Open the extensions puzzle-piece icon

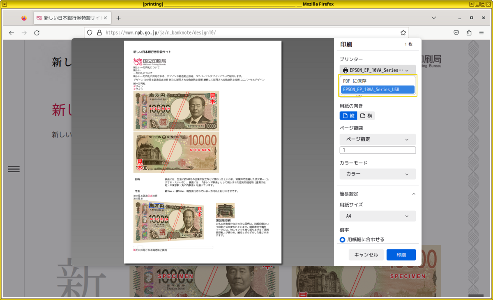click(469, 32)
